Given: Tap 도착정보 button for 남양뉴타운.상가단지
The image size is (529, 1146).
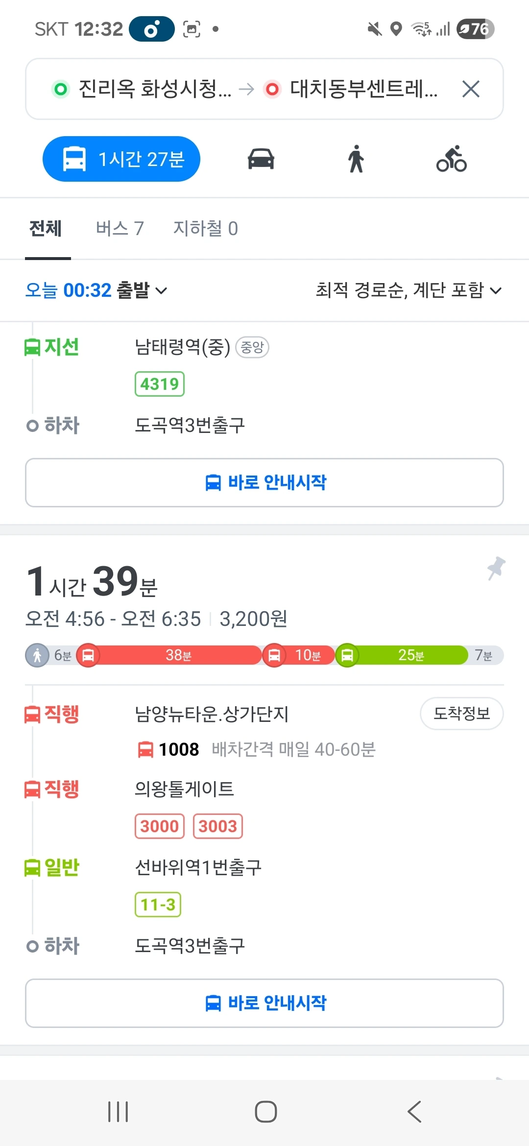Looking at the screenshot, I should point(462,714).
